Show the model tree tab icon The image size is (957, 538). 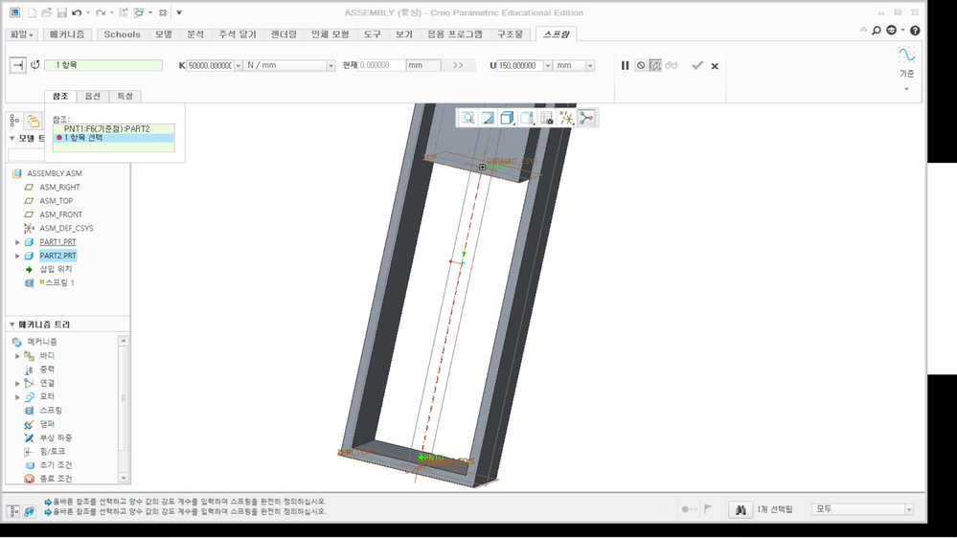pyautogui.click(x=14, y=121)
